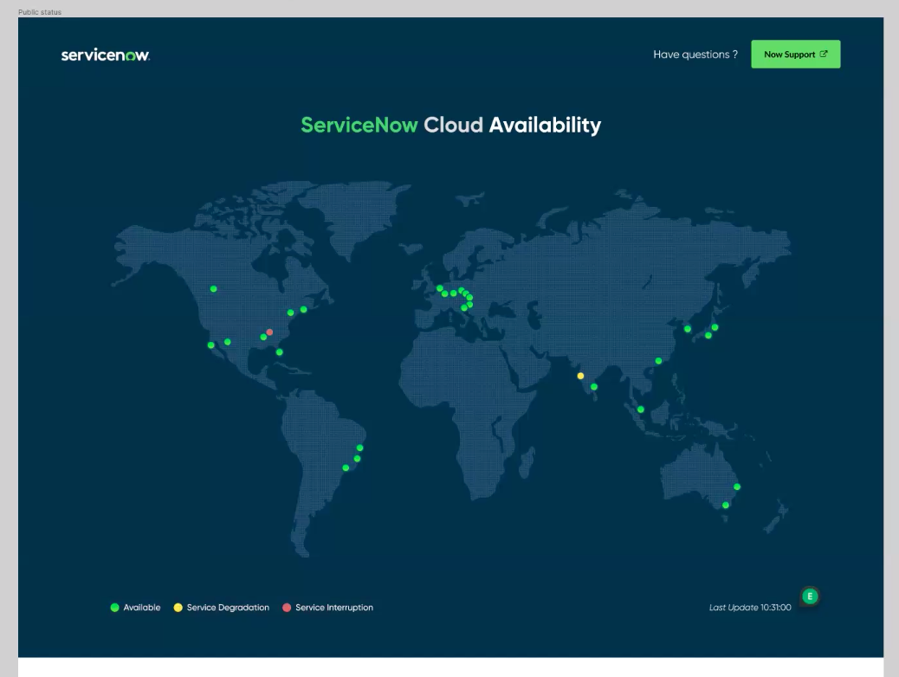Click the green Available legend swatch

114,608
